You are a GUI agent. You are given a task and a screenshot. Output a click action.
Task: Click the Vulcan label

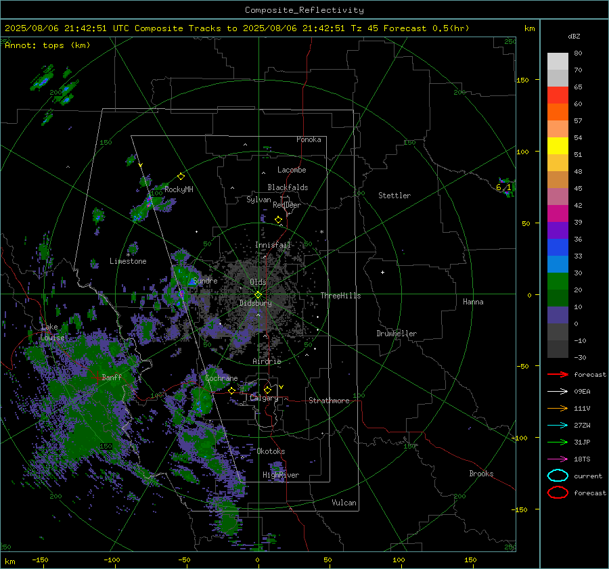point(344,503)
